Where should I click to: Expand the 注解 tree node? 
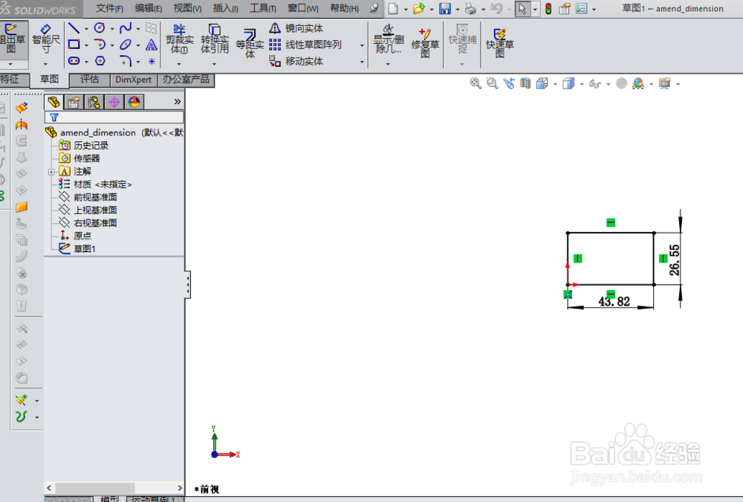tap(51, 172)
